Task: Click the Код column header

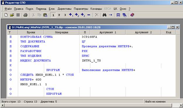Action: pos(168,32)
